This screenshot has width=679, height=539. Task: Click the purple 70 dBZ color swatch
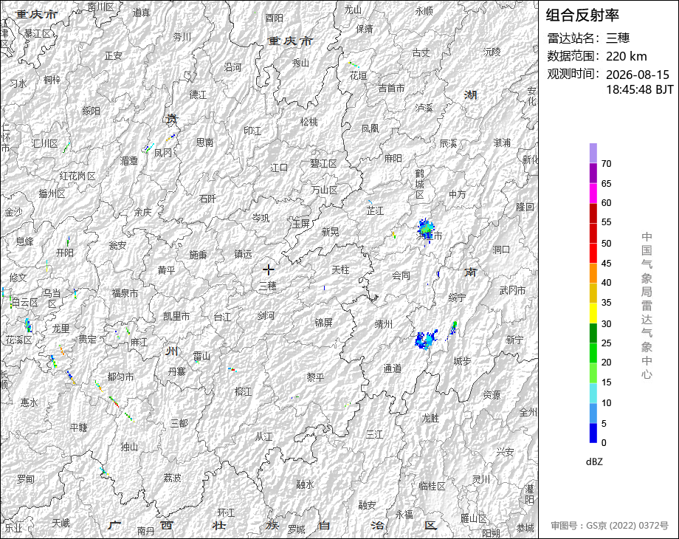[593, 154]
